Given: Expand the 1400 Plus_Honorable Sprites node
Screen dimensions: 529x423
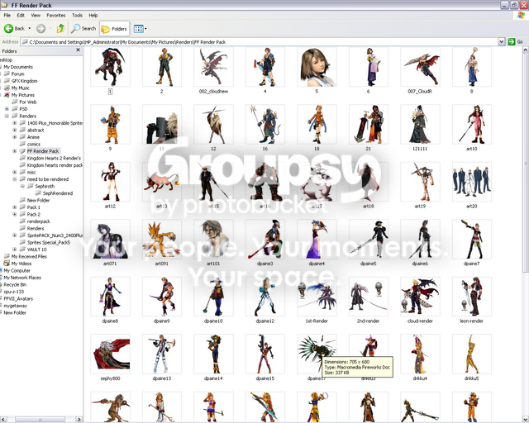Looking at the screenshot, I should point(15,123).
